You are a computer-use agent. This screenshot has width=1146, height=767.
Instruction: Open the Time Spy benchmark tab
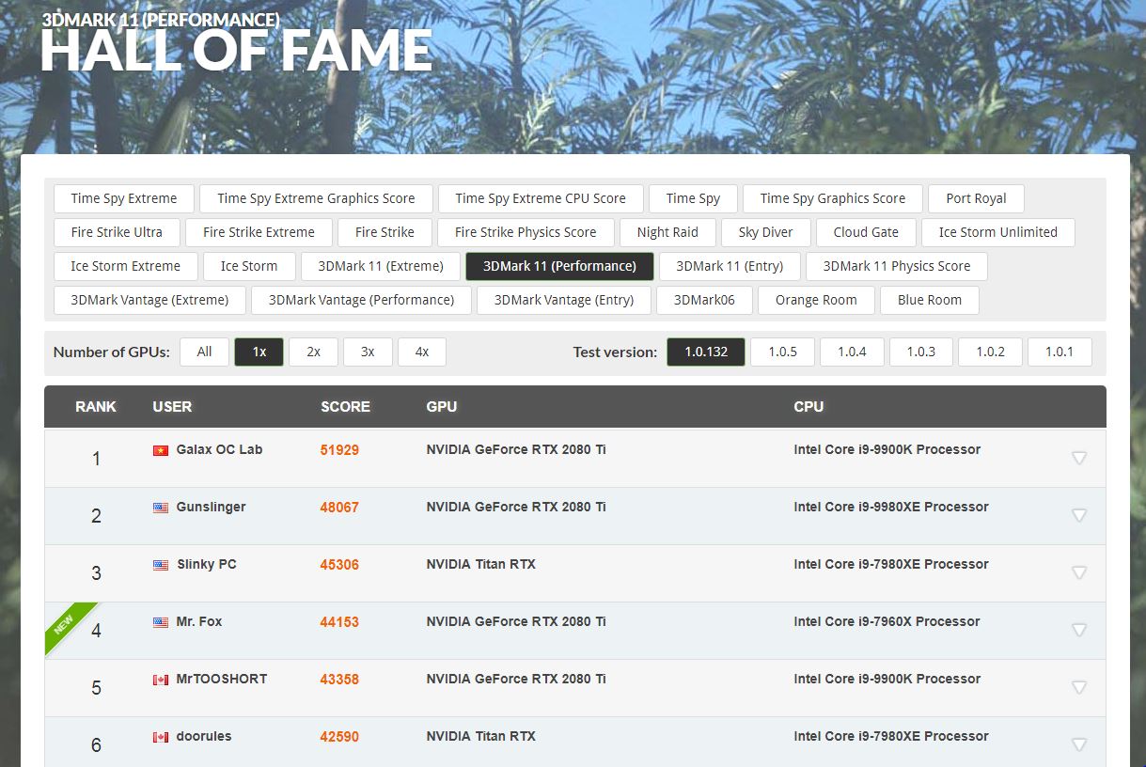[693, 198]
